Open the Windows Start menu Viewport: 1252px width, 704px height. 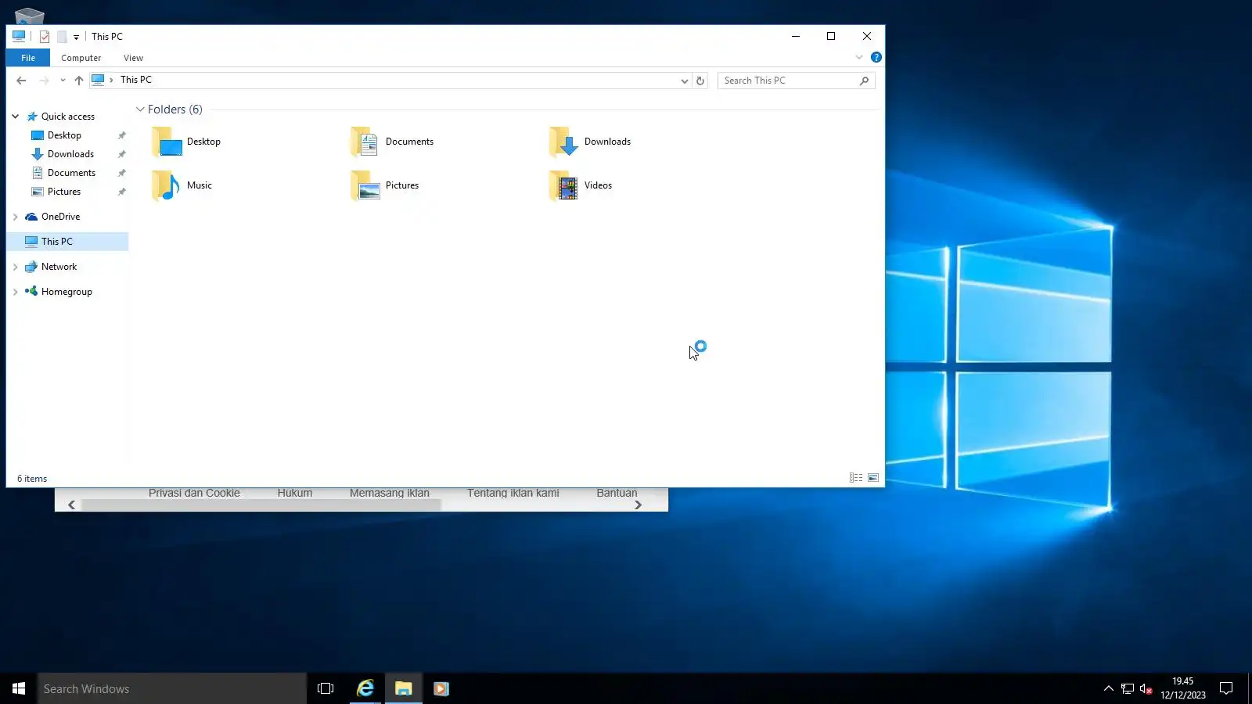[x=19, y=688]
